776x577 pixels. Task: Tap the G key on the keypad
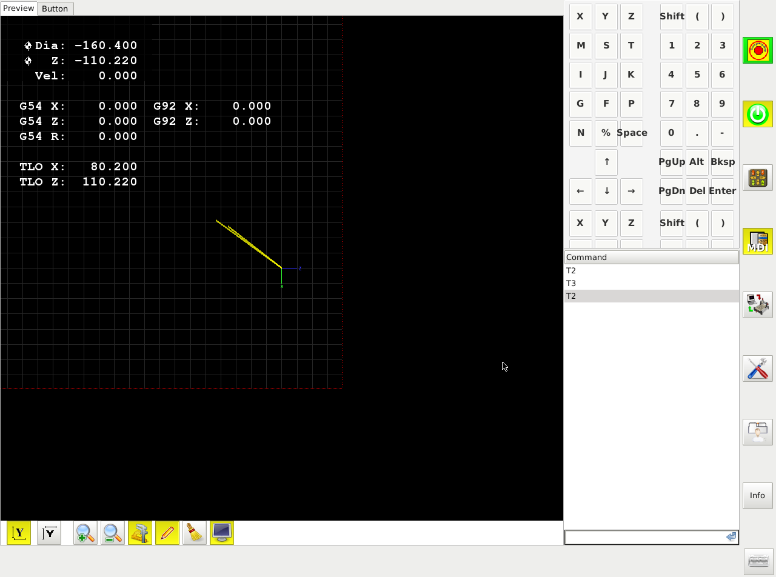pyautogui.click(x=581, y=104)
